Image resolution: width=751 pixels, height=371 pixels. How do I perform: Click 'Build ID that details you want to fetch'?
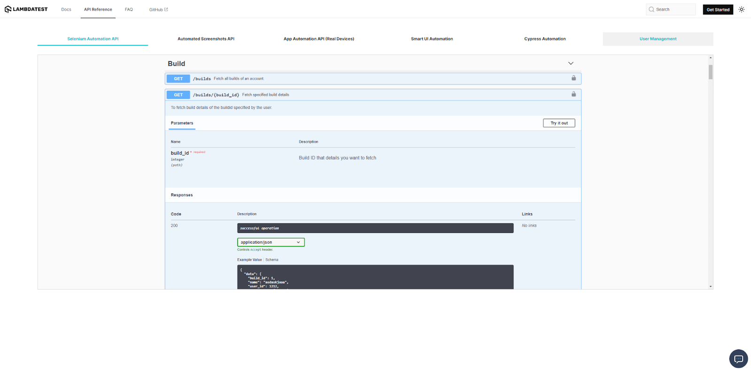point(337,158)
